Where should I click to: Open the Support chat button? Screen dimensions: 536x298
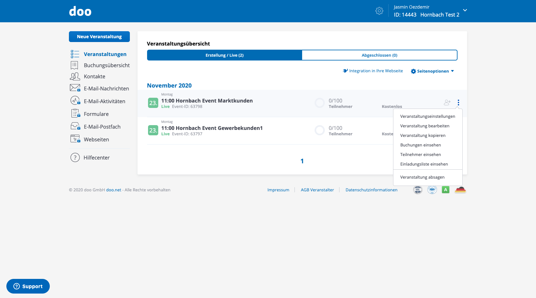click(x=28, y=286)
